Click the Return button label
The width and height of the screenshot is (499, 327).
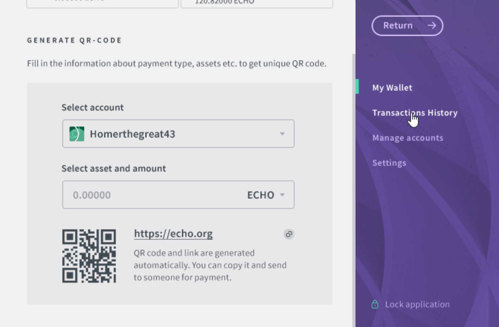[x=398, y=25]
